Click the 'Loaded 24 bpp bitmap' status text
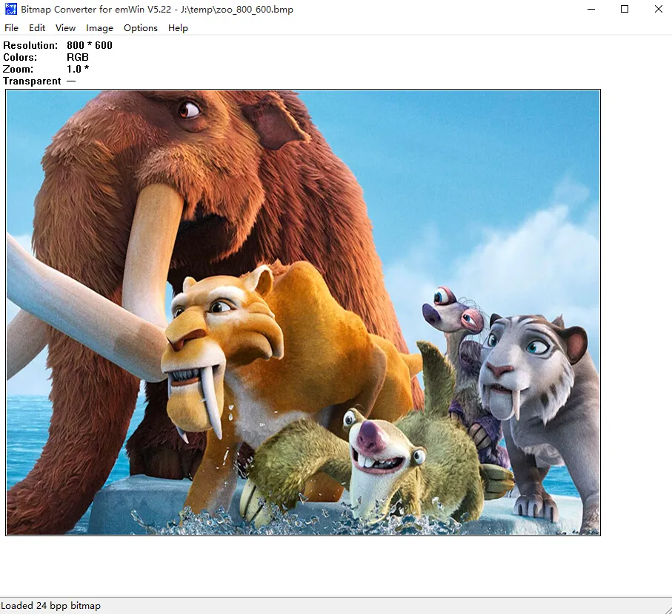The height and width of the screenshot is (614, 672). tap(50, 605)
